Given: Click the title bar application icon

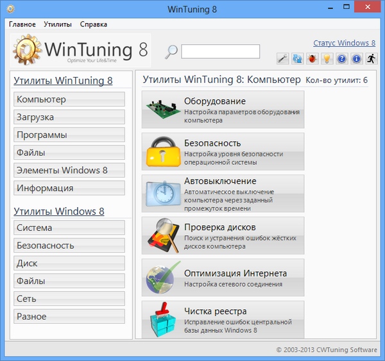Looking at the screenshot, I should (10, 9).
